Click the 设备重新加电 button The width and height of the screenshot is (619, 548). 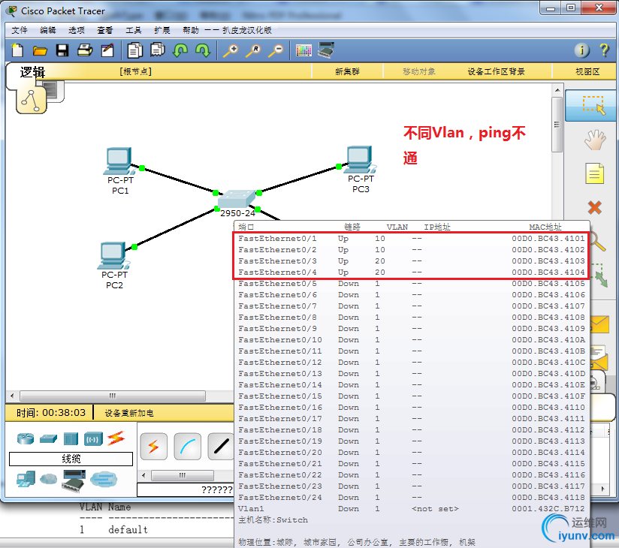tap(128, 413)
